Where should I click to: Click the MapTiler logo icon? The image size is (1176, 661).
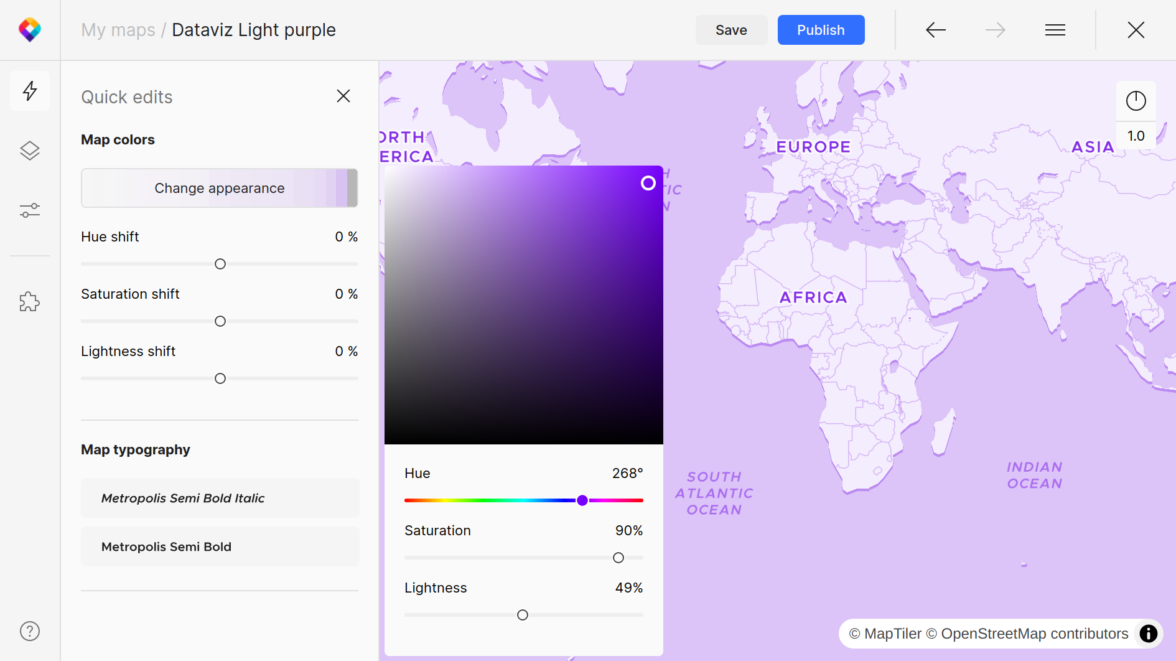[x=30, y=30]
